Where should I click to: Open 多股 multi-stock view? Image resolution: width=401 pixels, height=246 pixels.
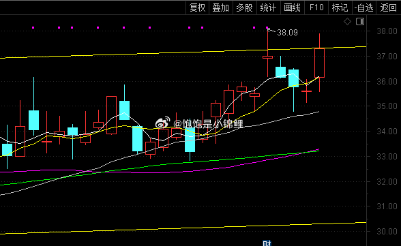[x=244, y=7]
